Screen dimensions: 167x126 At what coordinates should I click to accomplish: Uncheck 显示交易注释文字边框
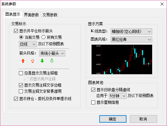click(x=21, y=85)
